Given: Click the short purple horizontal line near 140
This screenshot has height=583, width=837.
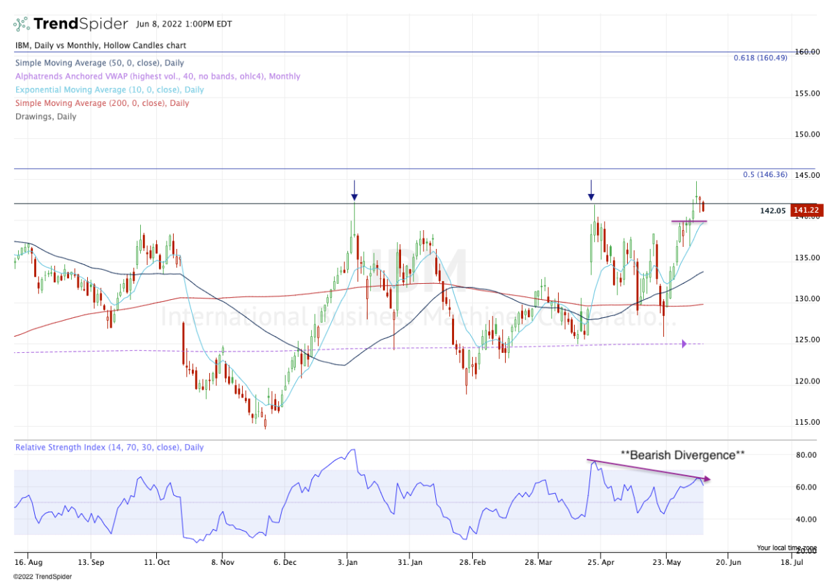Looking at the screenshot, I should click(x=688, y=221).
